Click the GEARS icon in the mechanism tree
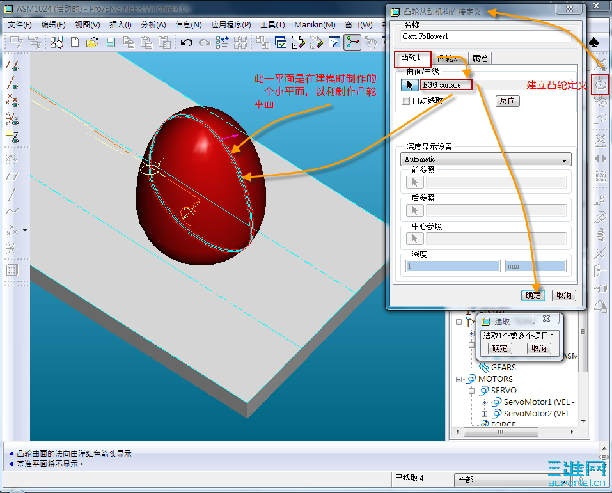Screen dimensions: 612x493 coord(484,367)
